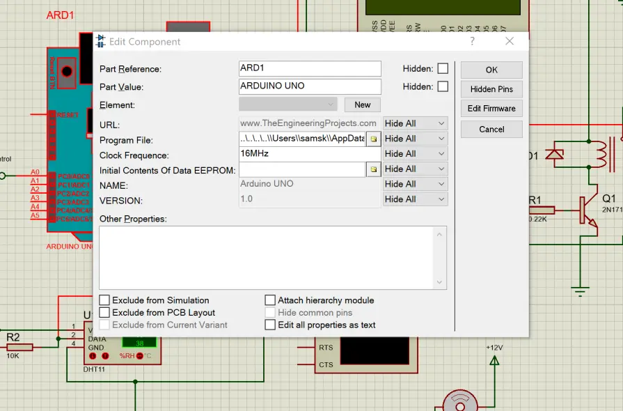Select the R2 resistor on schematic
This screenshot has height=411, width=623.
tap(20, 348)
